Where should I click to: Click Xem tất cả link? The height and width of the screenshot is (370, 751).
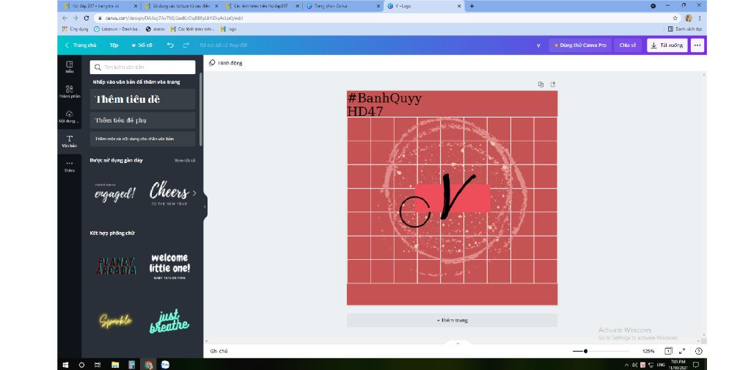(x=185, y=160)
